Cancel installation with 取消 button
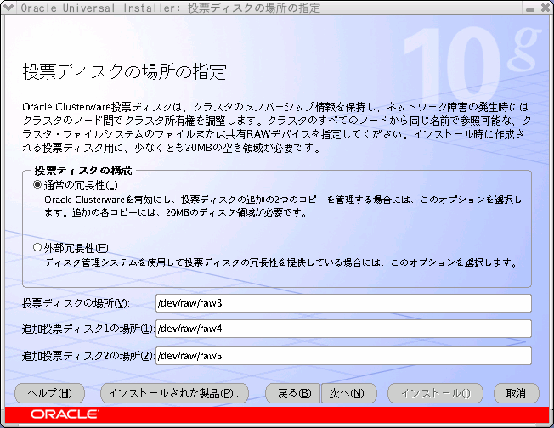Screen dimensions: 554x428 click(517, 393)
